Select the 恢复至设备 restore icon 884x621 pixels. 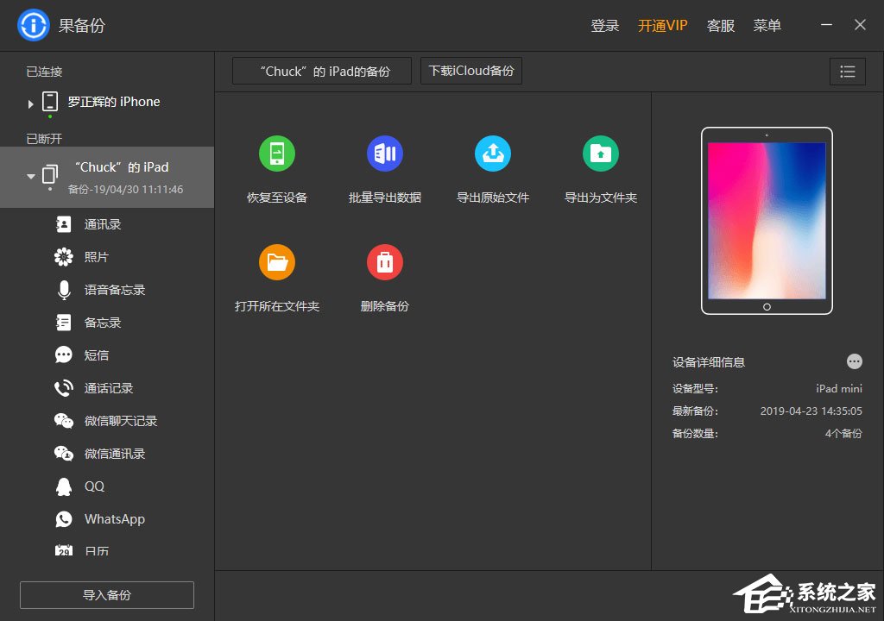click(x=276, y=153)
